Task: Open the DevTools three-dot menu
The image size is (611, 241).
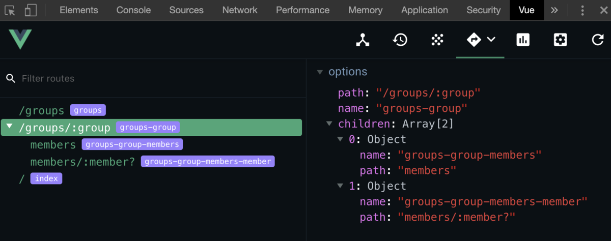Action: pyautogui.click(x=583, y=10)
